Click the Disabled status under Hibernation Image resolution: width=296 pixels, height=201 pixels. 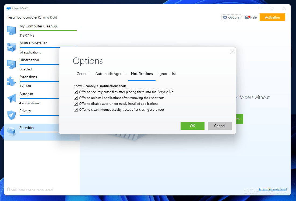tap(26, 69)
